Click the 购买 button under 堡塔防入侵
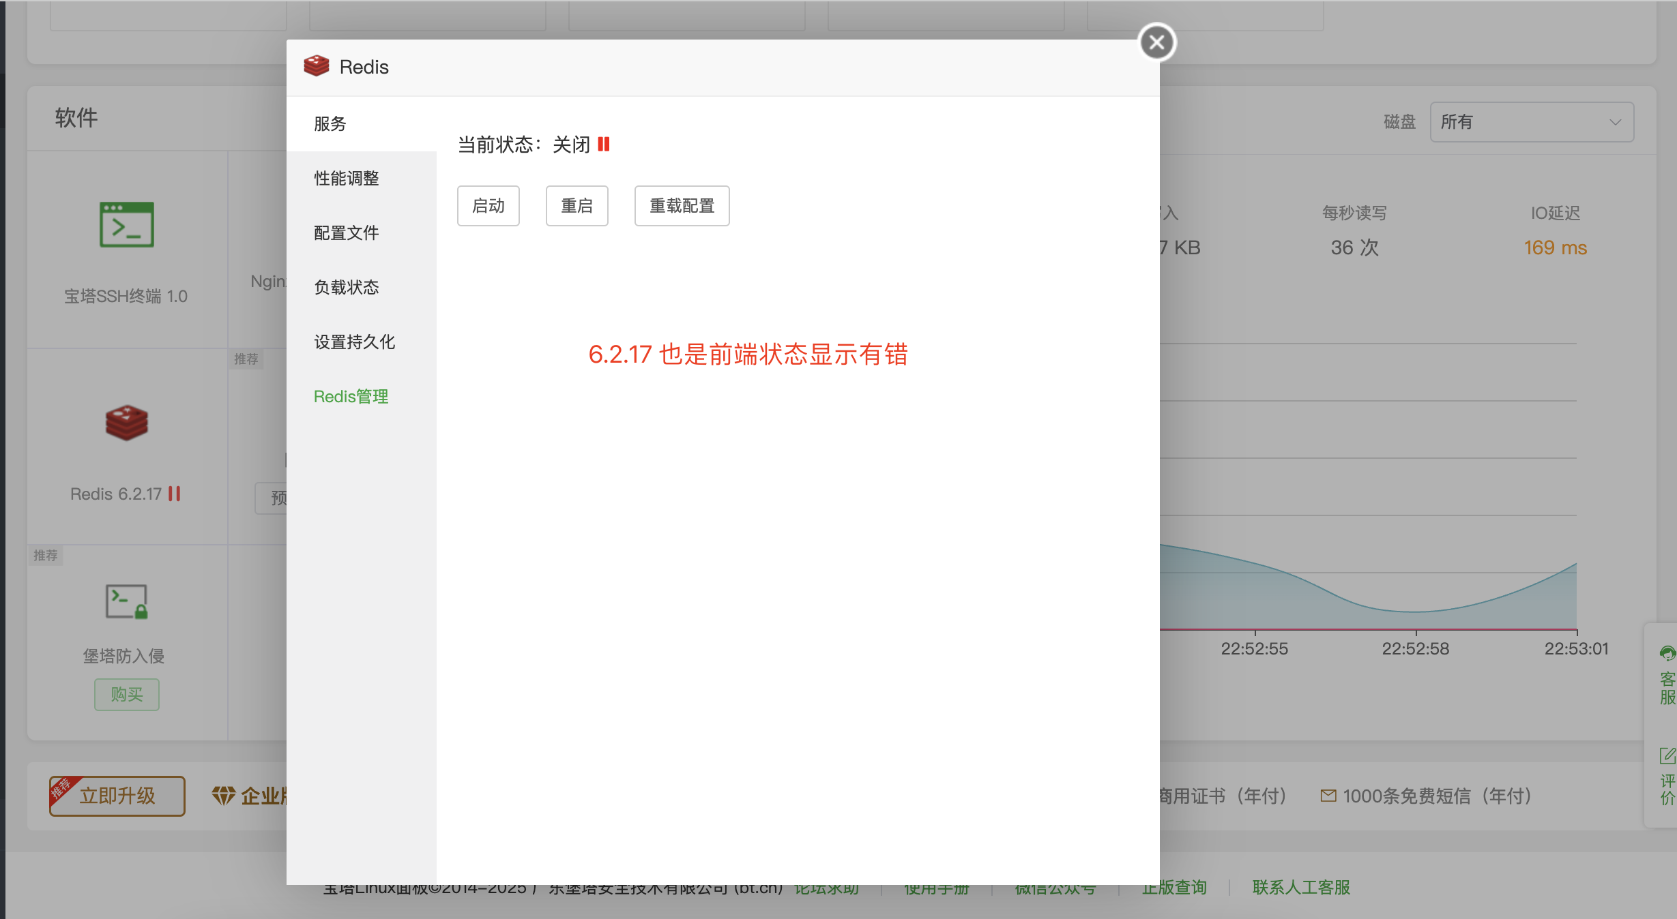Viewport: 1677px width, 919px height. point(127,695)
